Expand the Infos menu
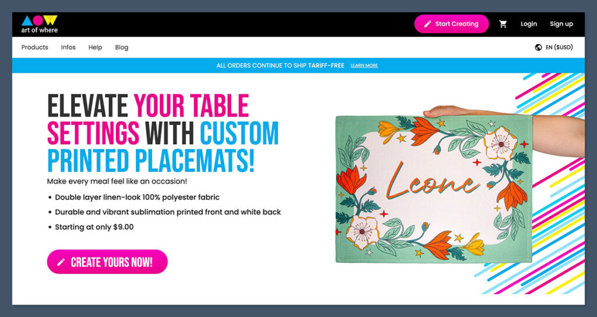The image size is (597, 317). point(68,47)
